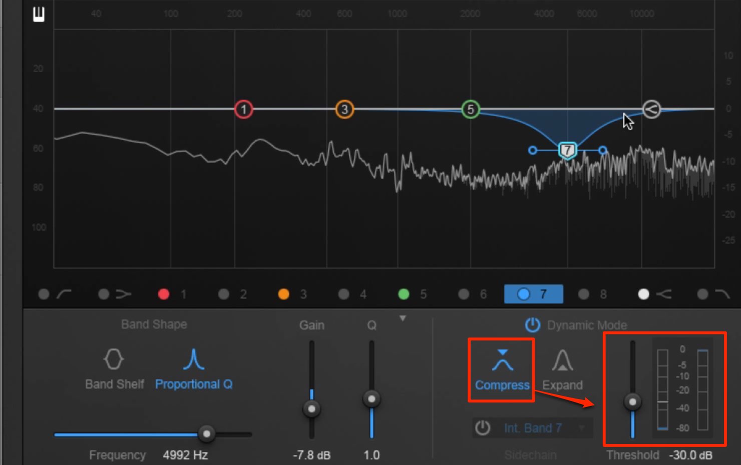Viewport: 741px width, 465px height.
Task: Select the high shelf node on the curve
Action: 651,109
